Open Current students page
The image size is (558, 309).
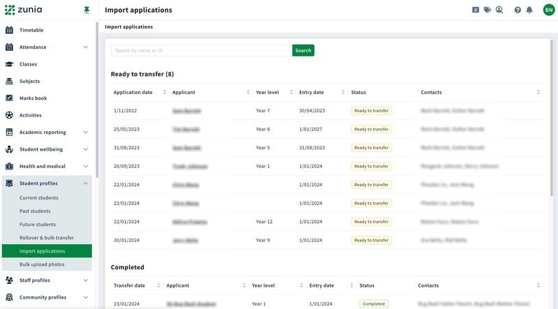coord(39,198)
